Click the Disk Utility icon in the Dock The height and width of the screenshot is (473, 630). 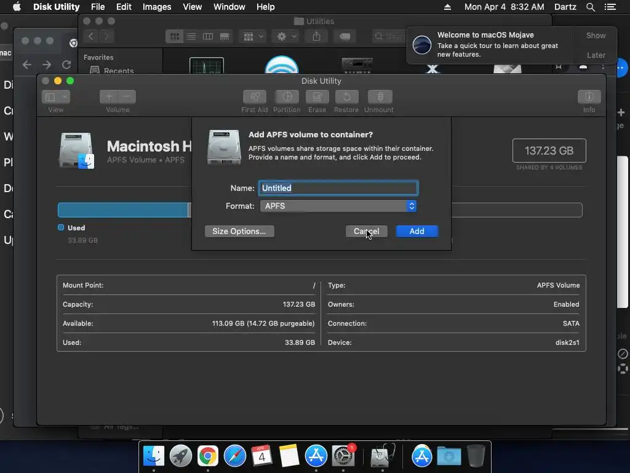pos(383,456)
